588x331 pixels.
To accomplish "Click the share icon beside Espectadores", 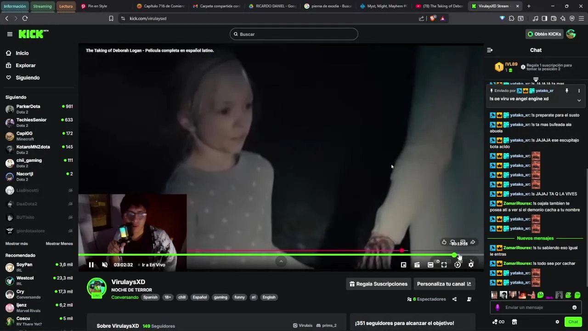I will (x=454, y=299).
